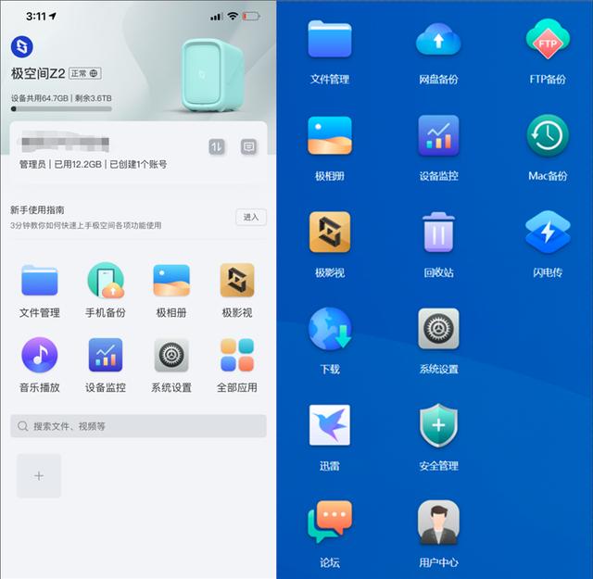593x579 pixels.
Task: Open FTP备份 icon
Action: click(548, 39)
